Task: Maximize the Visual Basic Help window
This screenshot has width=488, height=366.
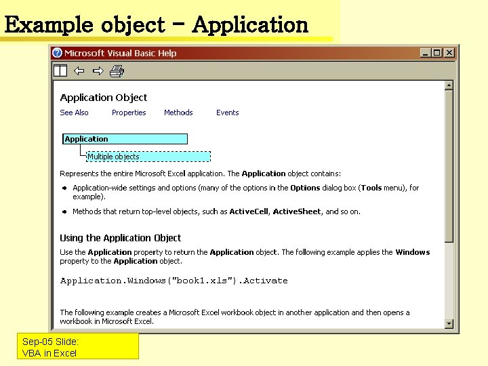Action: 437,53
